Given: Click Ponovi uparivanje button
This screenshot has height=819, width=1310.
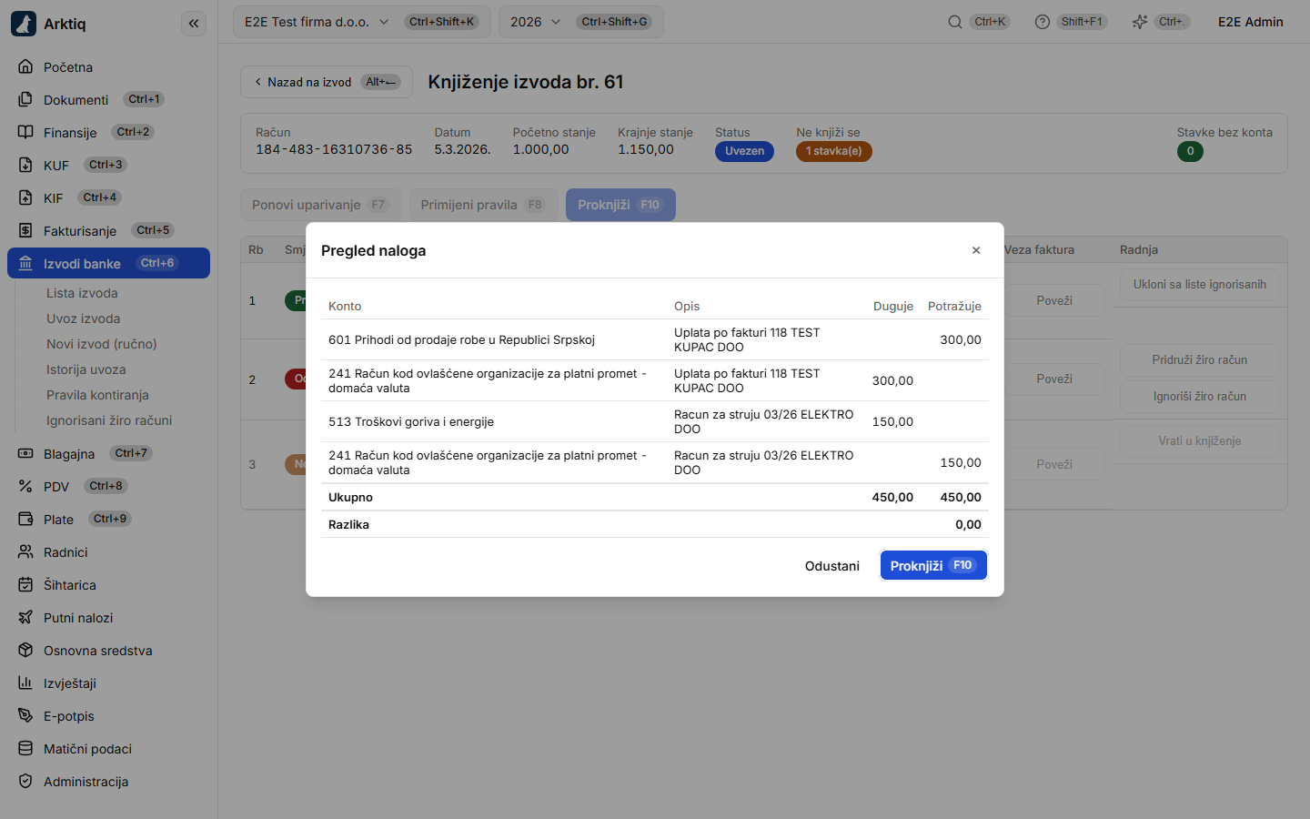Looking at the screenshot, I should point(321,205).
